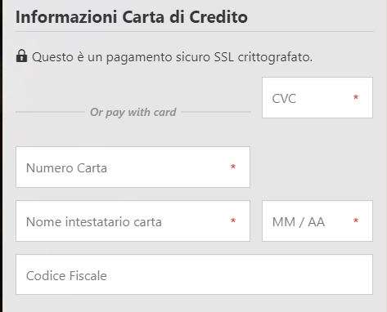387x312 pixels.
Task: Click into Nome intestatario carta field
Action: coord(133,221)
